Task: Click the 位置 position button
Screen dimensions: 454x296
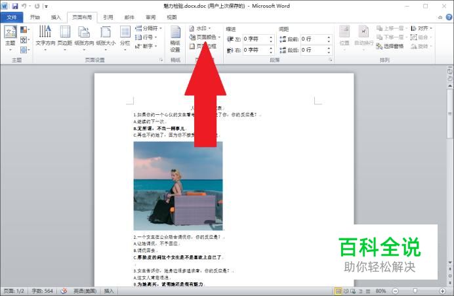Action: [344, 38]
